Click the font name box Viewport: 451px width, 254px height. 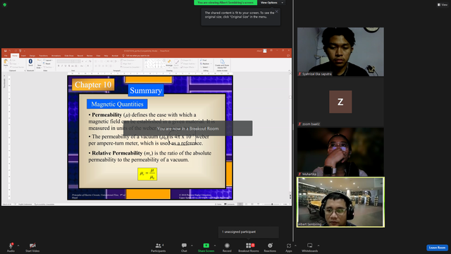click(x=65, y=61)
